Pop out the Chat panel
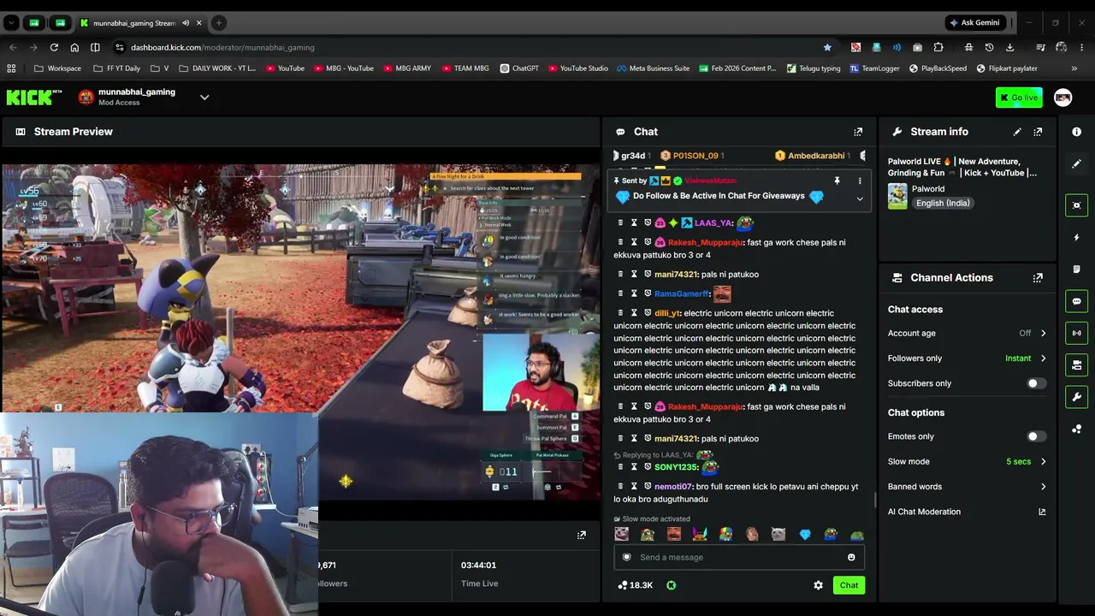The image size is (1095, 616). (858, 132)
